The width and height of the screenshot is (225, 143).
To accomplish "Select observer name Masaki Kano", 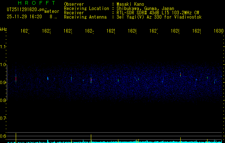I will [x=130, y=4].
